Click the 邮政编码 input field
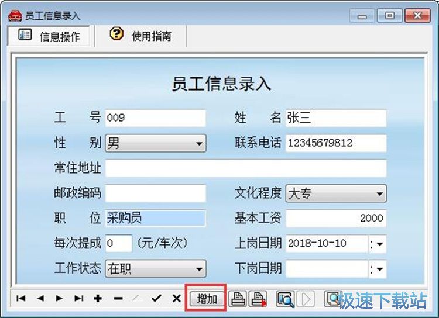The height and width of the screenshot is (318, 439). point(156,193)
